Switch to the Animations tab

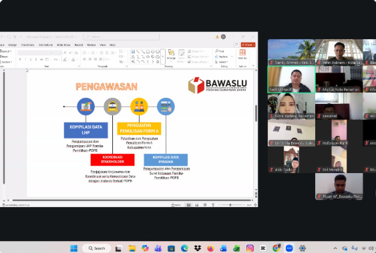coord(45,45)
